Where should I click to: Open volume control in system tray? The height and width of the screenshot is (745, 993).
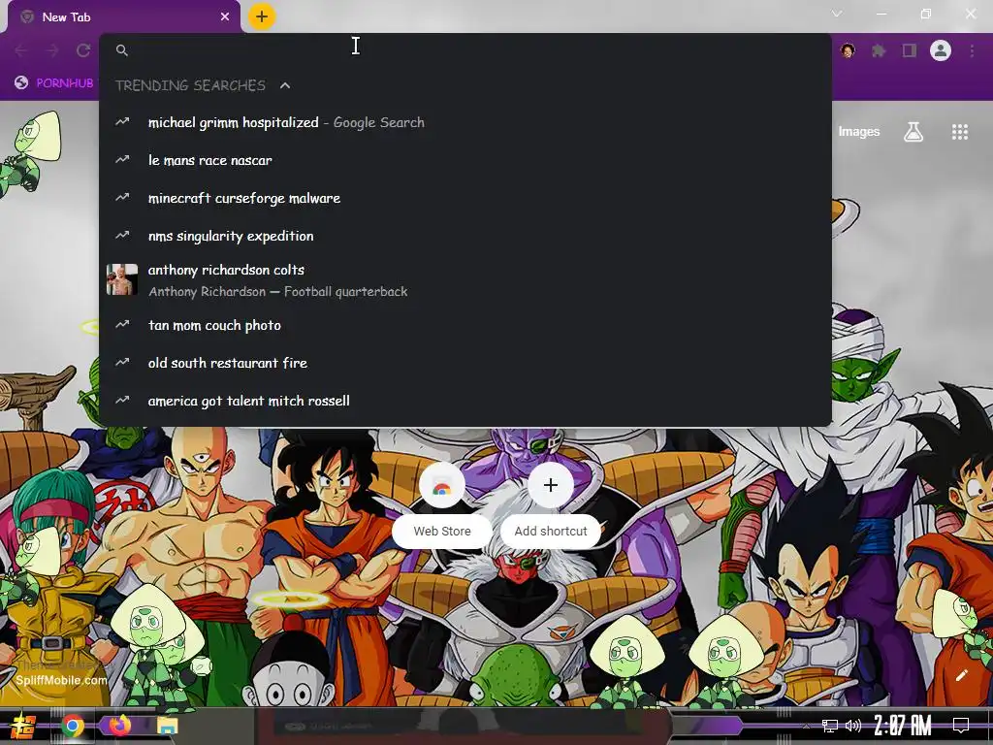(853, 726)
